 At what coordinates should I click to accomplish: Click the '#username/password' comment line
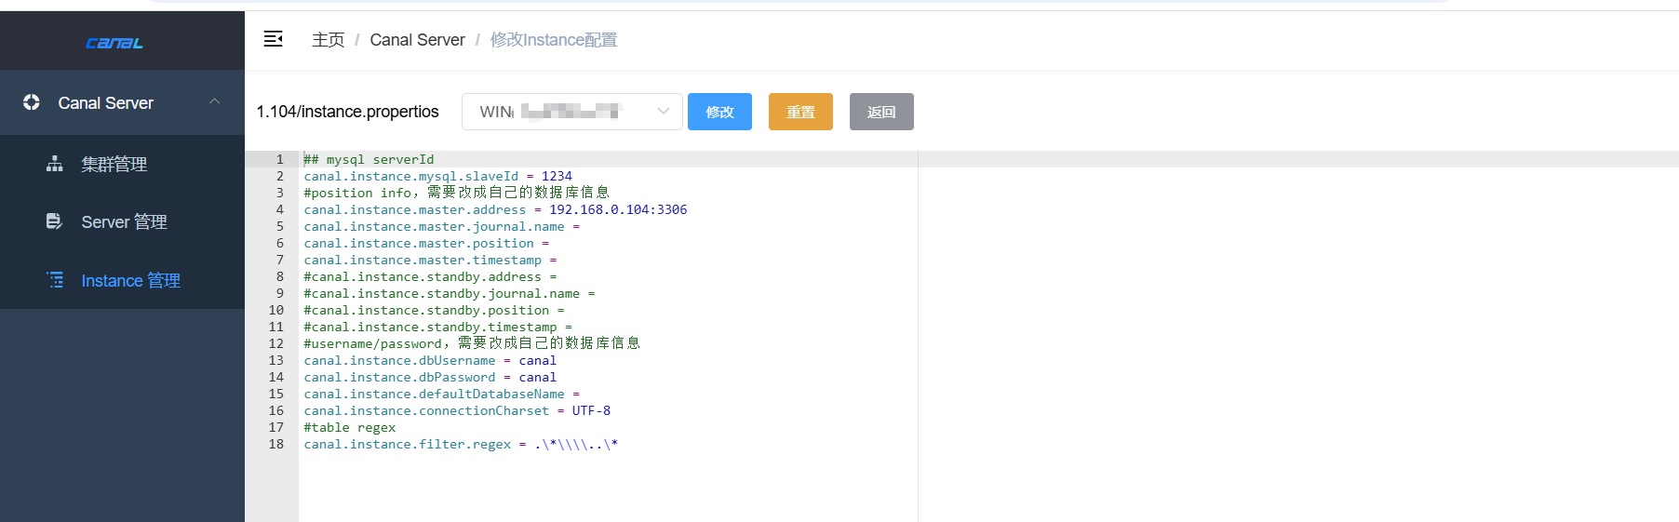472,343
